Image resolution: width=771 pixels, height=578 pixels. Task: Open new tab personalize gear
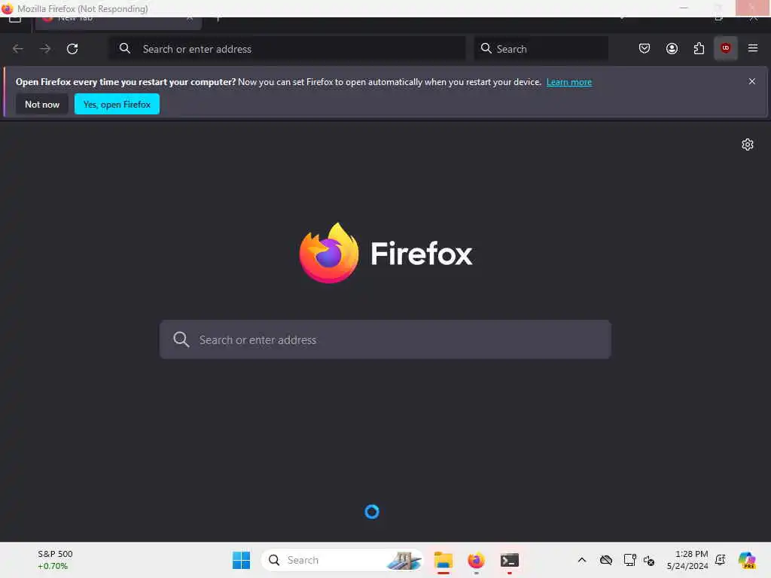coord(748,144)
